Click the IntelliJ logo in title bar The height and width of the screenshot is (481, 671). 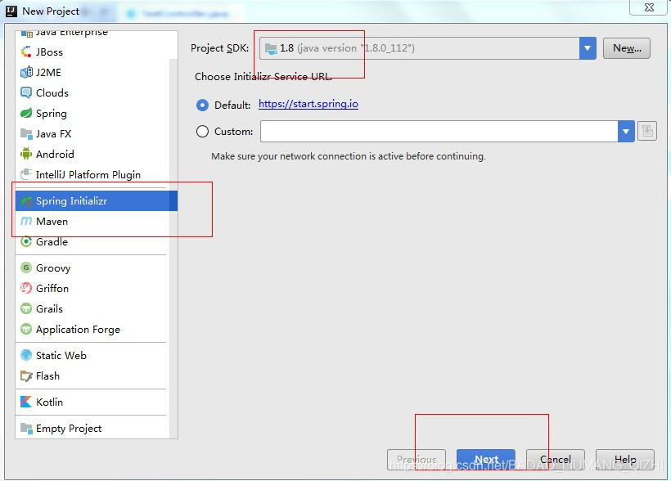pos(11,11)
